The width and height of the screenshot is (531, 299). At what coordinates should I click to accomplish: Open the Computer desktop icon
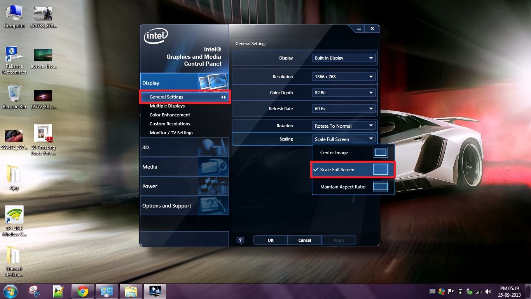coord(14,17)
